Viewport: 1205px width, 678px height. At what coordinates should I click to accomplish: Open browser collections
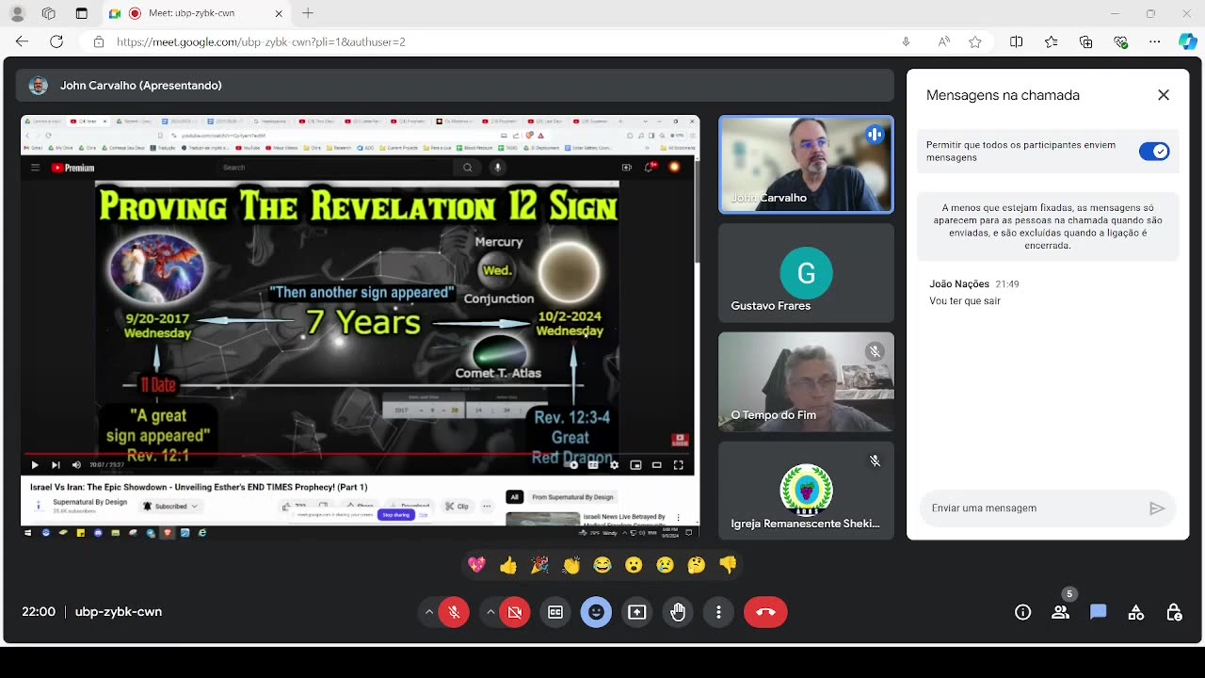coord(1086,41)
